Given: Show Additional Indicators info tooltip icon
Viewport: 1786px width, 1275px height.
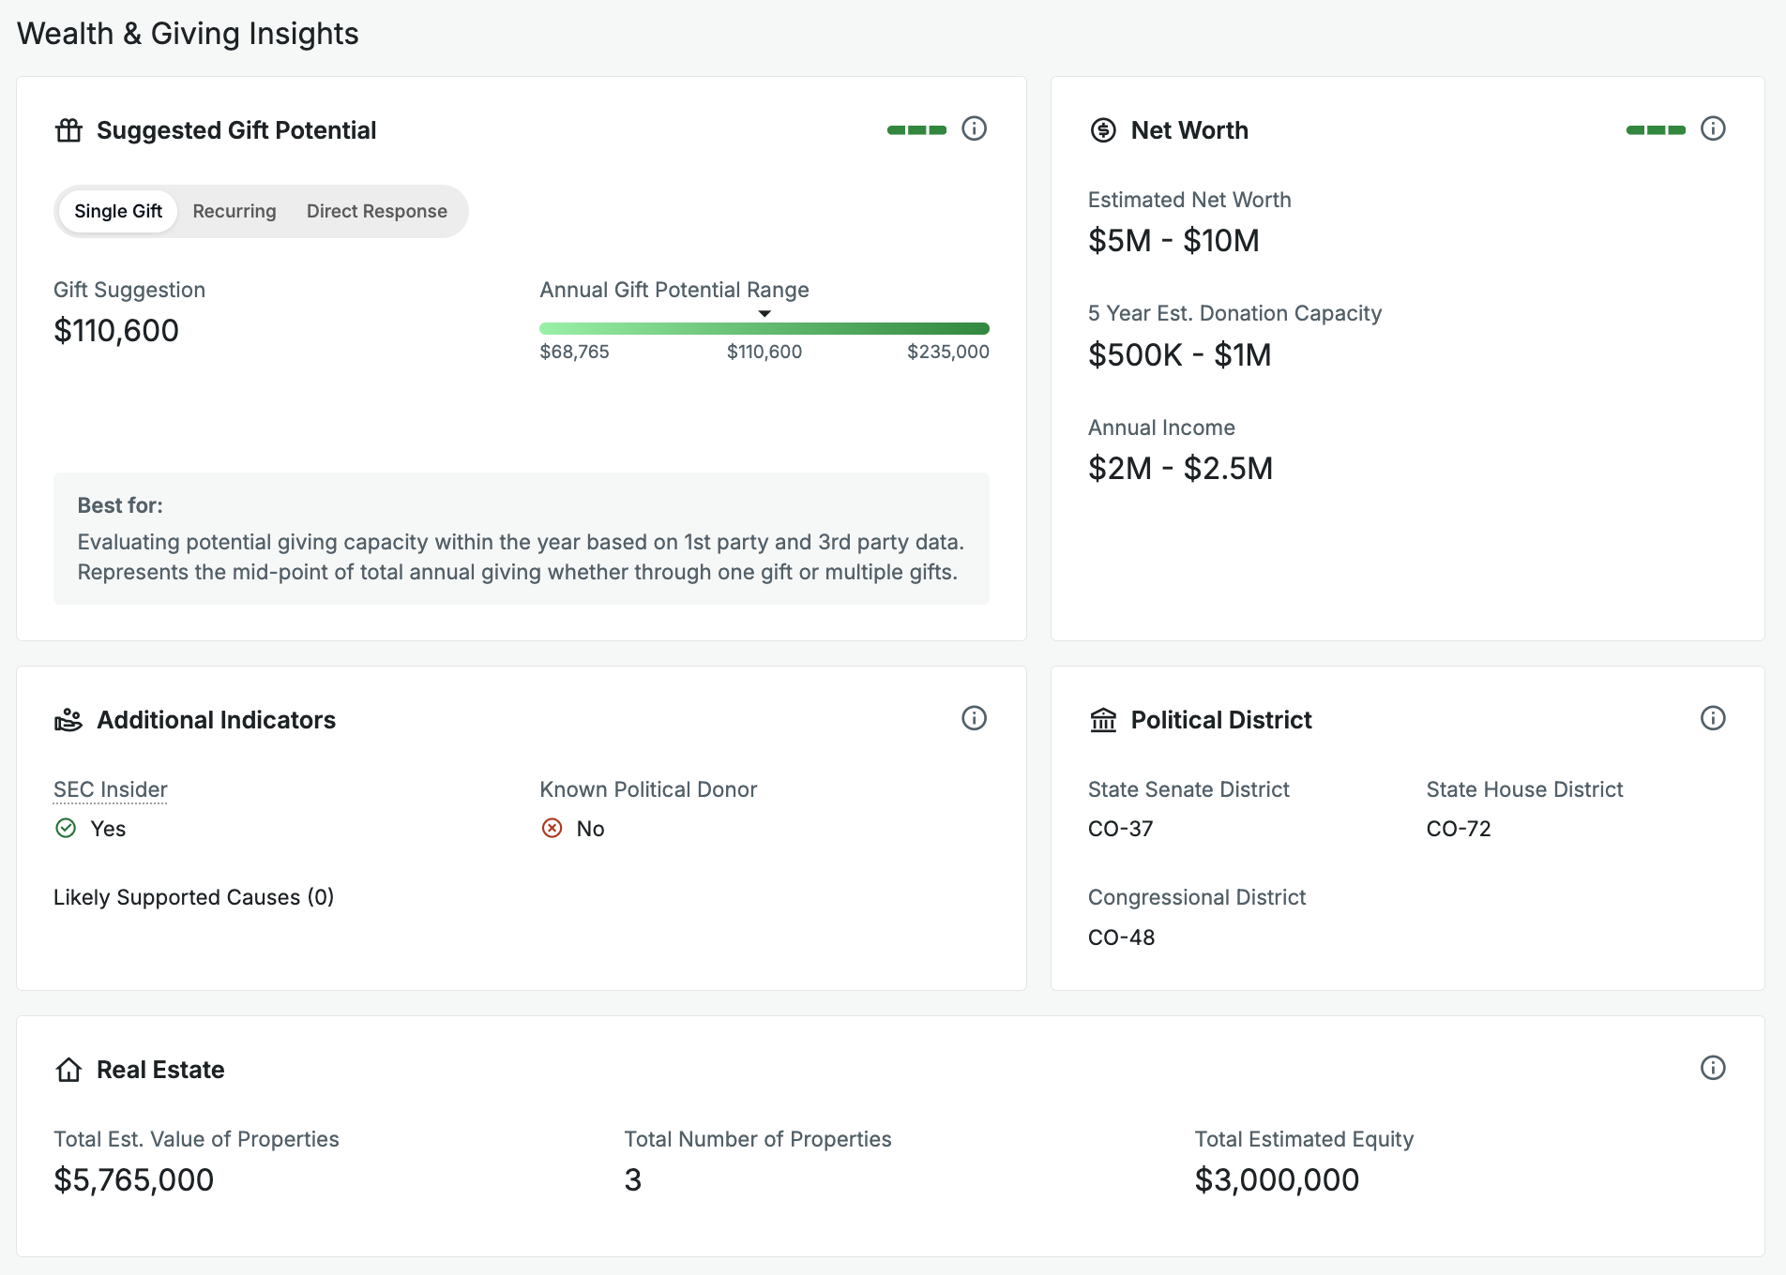Looking at the screenshot, I should tap(974, 718).
